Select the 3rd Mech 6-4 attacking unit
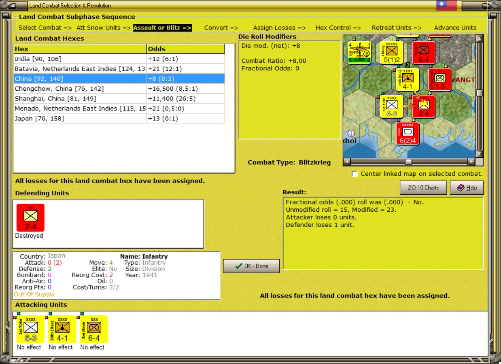Image resolution: width=501 pixels, height=364 pixels. tap(94, 329)
